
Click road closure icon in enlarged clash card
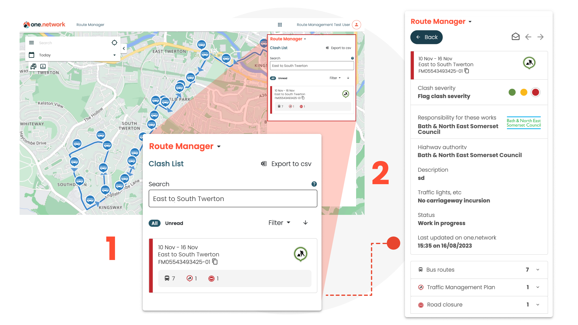pyautogui.click(x=211, y=278)
